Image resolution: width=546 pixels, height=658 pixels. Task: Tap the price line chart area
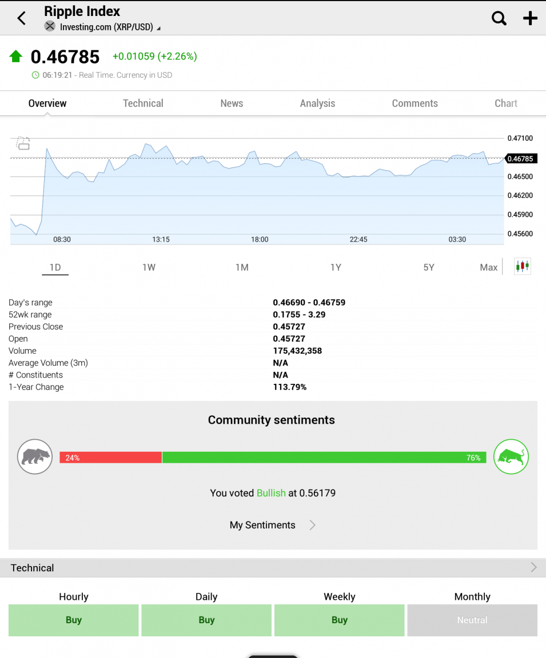[x=257, y=191]
